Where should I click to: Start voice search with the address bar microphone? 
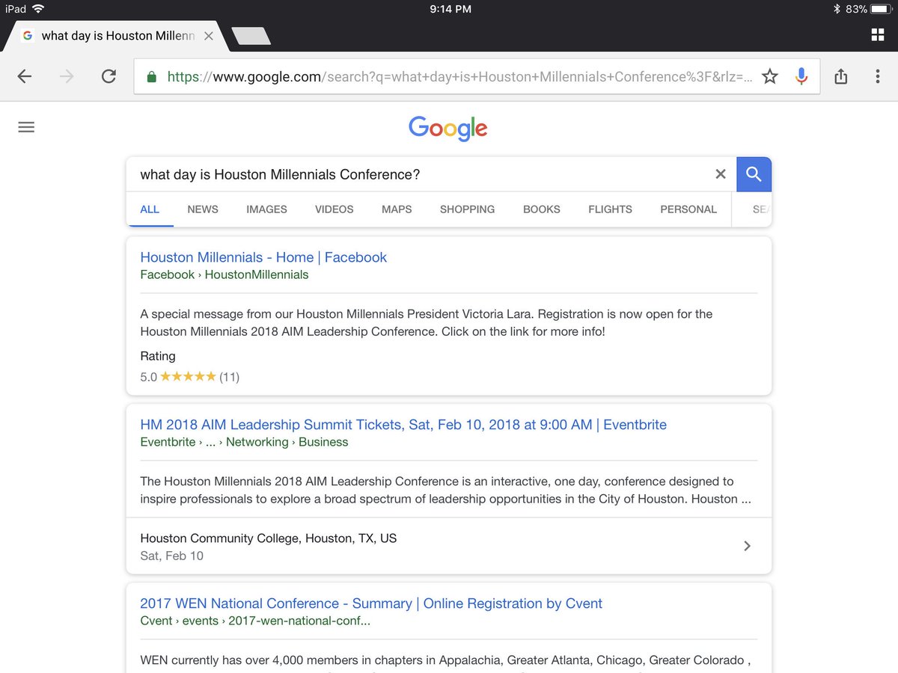tap(801, 76)
